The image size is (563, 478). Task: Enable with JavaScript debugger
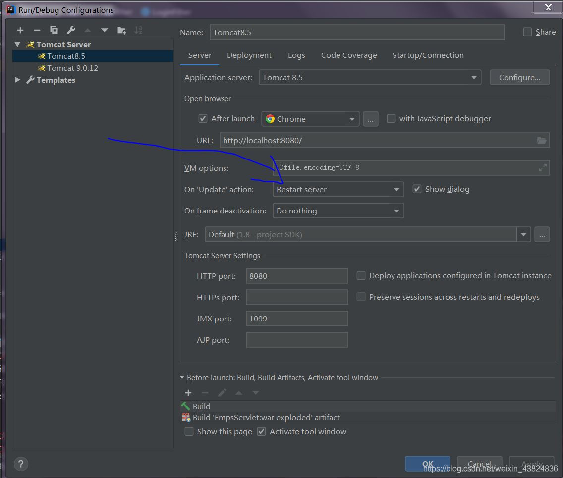[391, 118]
